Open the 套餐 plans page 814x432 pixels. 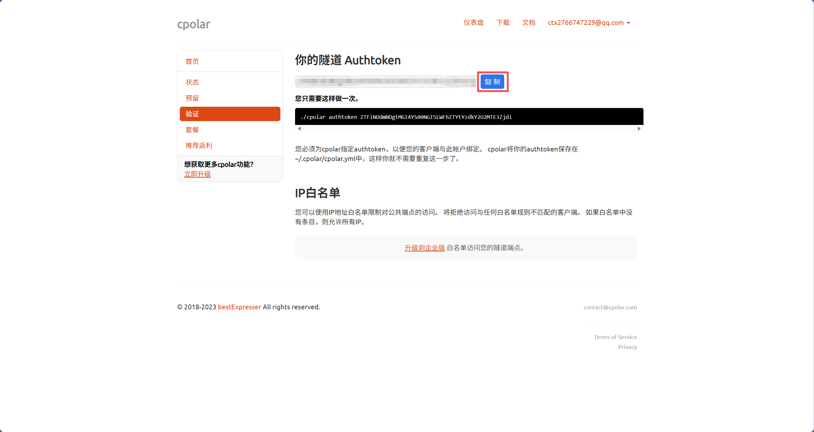click(x=192, y=130)
